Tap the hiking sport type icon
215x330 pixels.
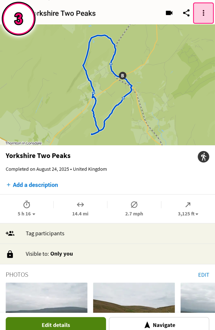pyautogui.click(x=204, y=157)
